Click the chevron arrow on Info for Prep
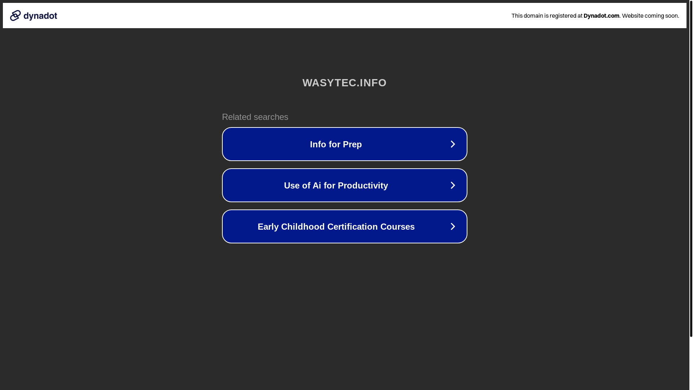 453,144
